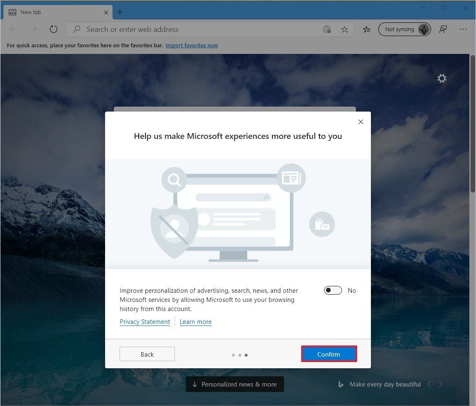The height and width of the screenshot is (406, 476).
Task: Show the previous background image
Action: coord(429,384)
